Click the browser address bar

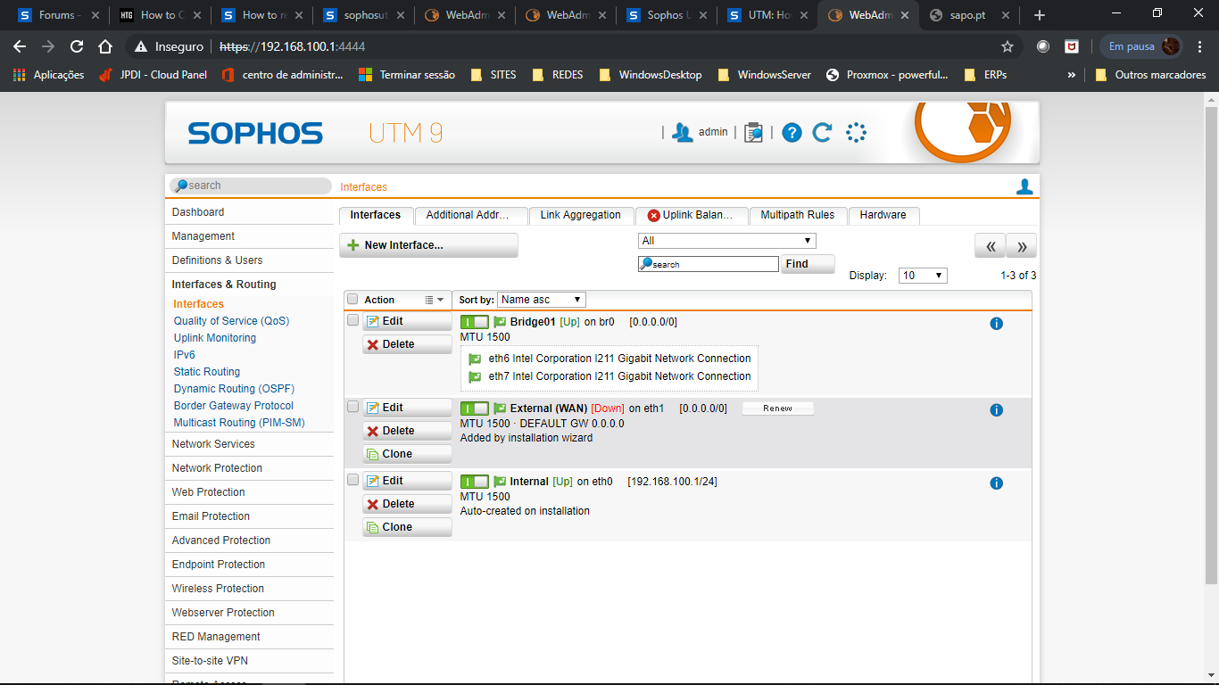[571, 46]
